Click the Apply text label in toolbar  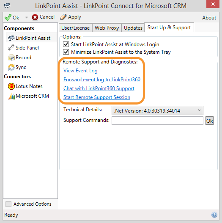(74, 17)
